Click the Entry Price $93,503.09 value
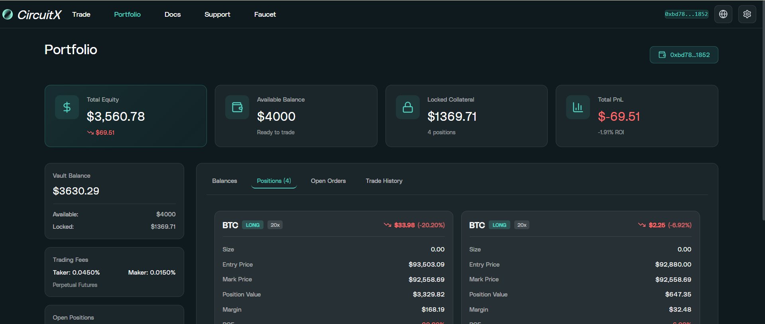Screen dimensions: 765x324 pos(427,265)
